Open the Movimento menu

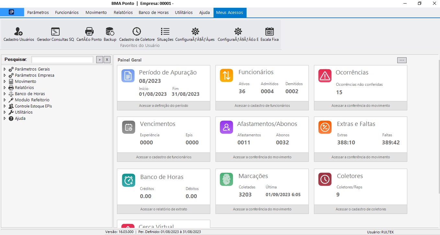(x=96, y=12)
